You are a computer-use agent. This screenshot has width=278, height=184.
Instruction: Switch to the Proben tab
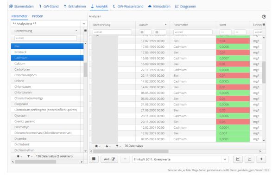pyautogui.click(x=38, y=16)
